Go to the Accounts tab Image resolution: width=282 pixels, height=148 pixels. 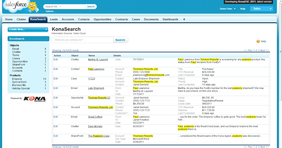click(x=68, y=19)
